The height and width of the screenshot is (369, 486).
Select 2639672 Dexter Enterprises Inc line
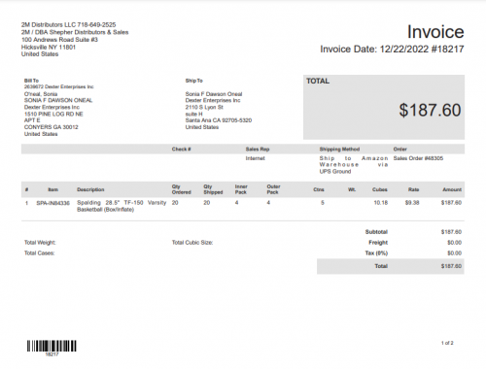[59, 86]
